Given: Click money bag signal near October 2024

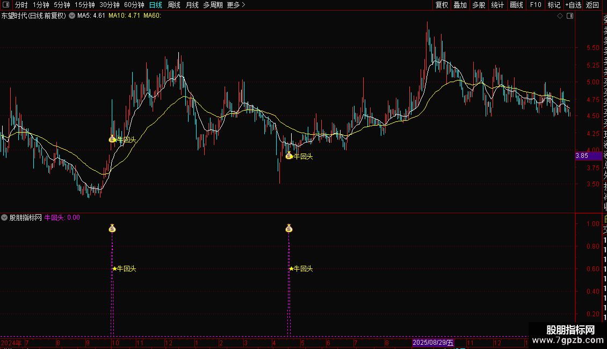Looking at the screenshot, I should (x=112, y=139).
